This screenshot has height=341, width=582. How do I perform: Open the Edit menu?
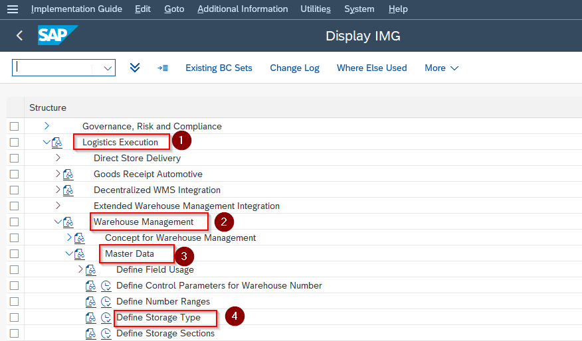[x=143, y=9]
